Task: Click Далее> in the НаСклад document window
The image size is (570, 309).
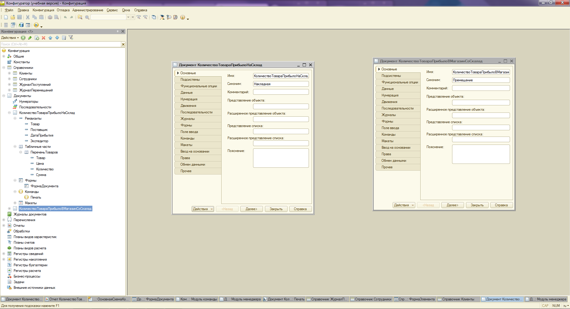Action: [x=251, y=209]
